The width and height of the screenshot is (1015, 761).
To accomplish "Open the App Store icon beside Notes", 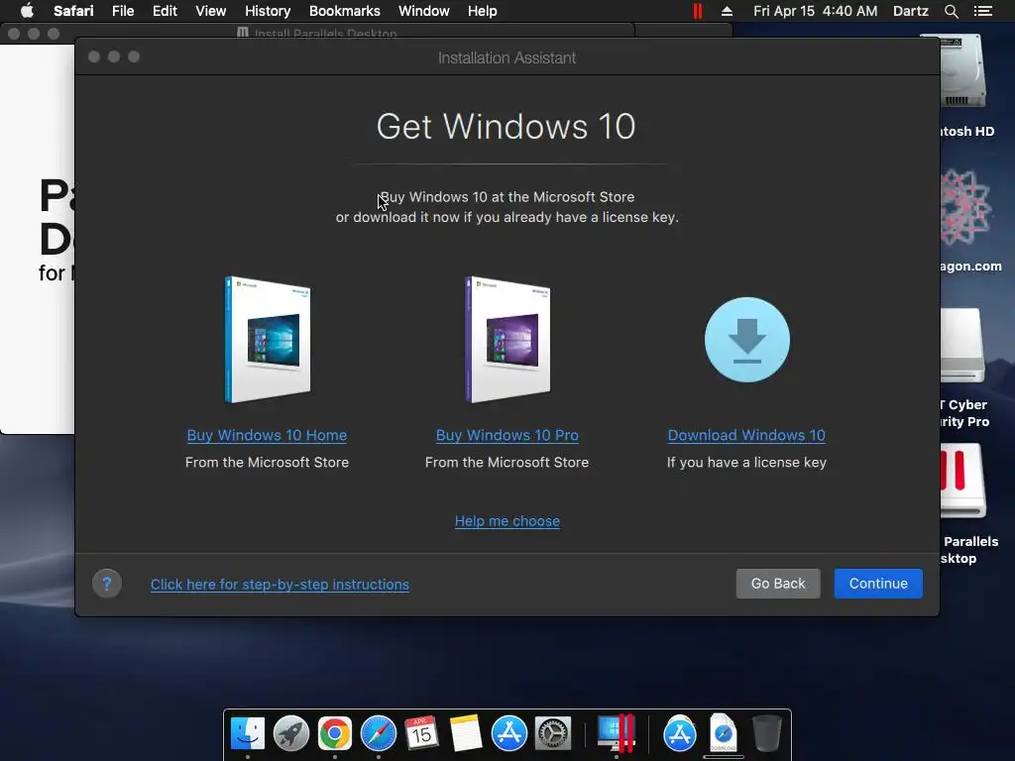I will [x=508, y=733].
